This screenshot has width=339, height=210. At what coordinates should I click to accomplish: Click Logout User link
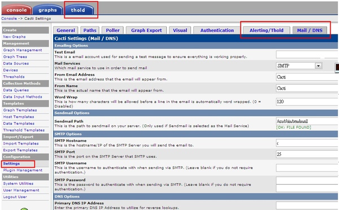click(x=15, y=197)
